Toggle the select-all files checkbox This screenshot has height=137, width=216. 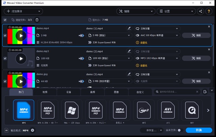pyautogui.click(x=5, y=20)
